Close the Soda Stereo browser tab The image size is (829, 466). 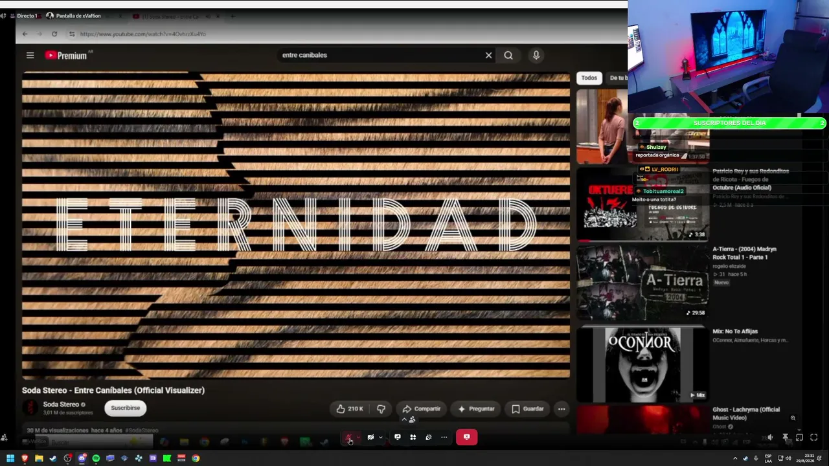[218, 16]
